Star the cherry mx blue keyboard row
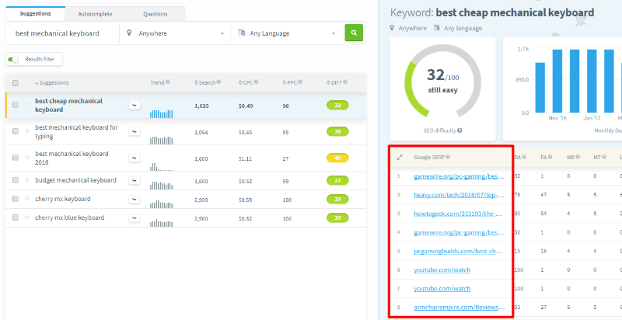 coord(27,217)
